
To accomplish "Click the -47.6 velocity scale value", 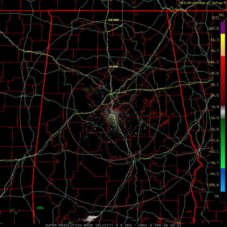I will (214, 140).
